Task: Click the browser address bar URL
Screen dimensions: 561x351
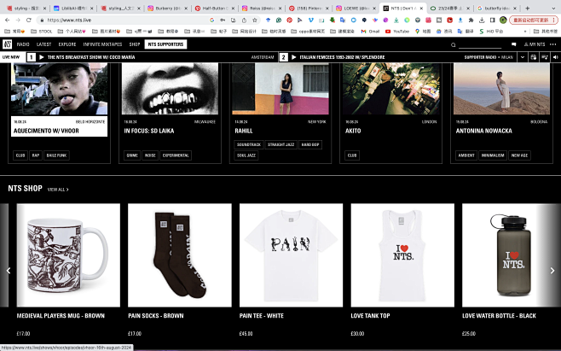Action: tap(69, 20)
